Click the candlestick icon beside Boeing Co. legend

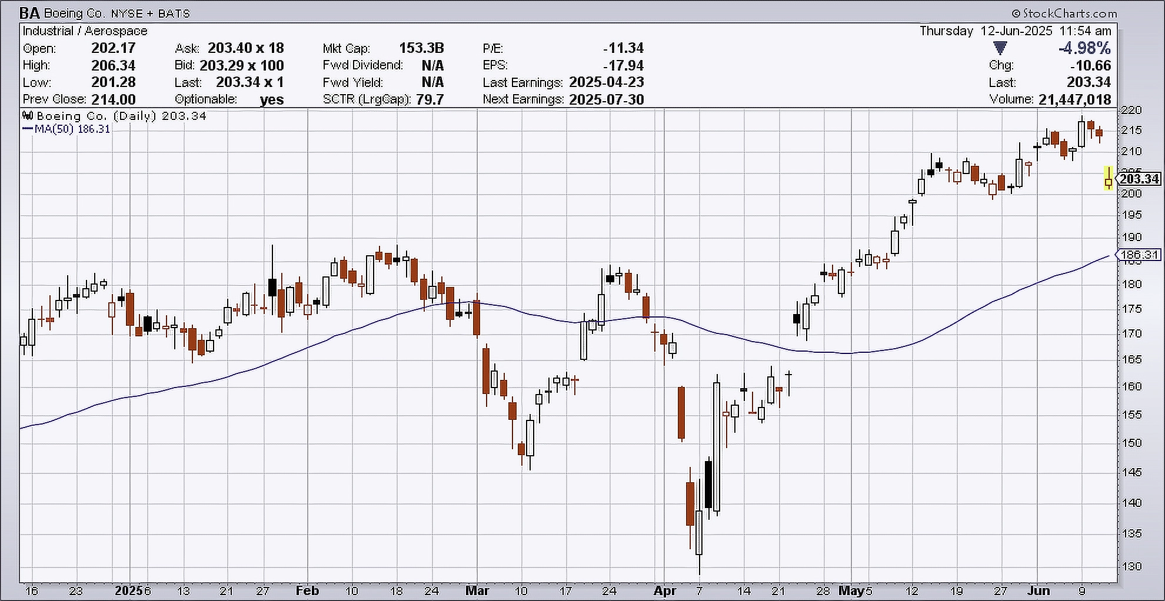point(28,115)
